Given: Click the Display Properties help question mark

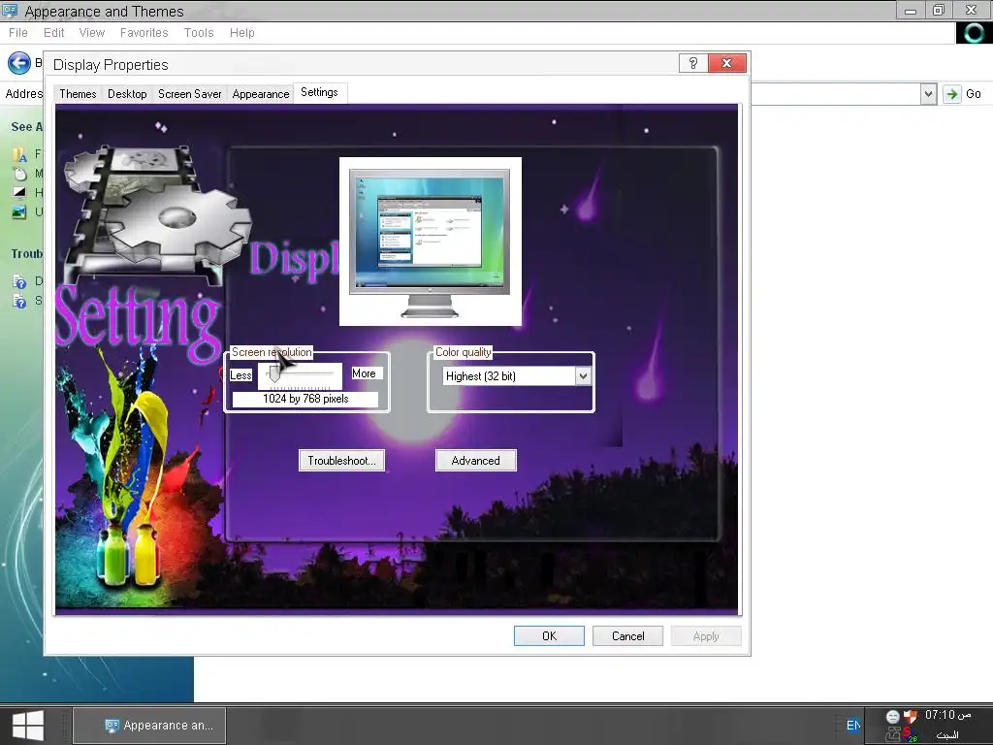Looking at the screenshot, I should (x=692, y=63).
